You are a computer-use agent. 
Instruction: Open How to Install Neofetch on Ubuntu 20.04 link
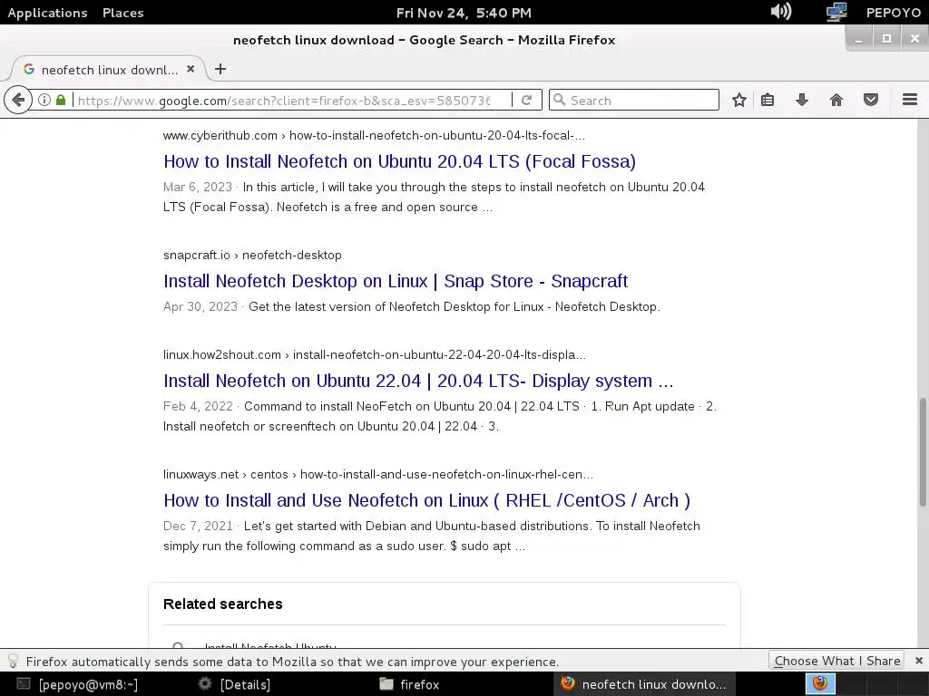[x=399, y=161]
